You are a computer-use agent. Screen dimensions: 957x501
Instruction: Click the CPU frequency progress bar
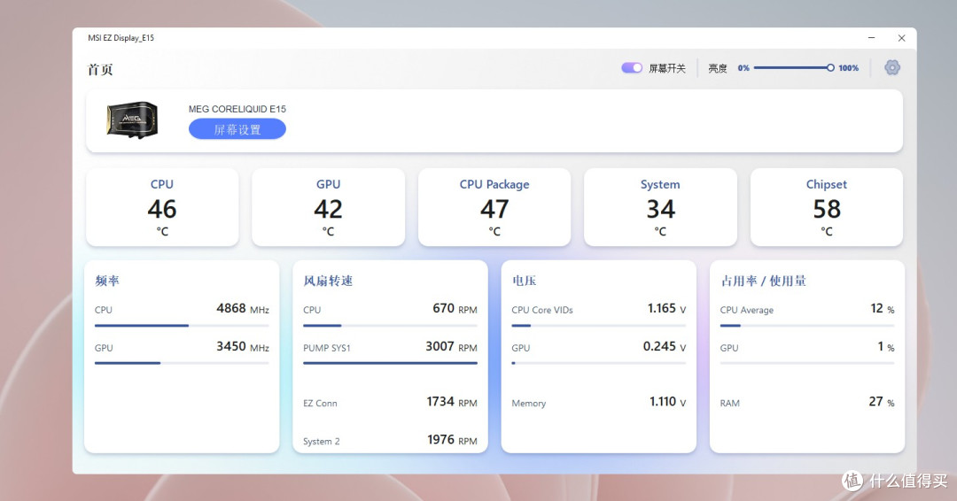(x=182, y=326)
